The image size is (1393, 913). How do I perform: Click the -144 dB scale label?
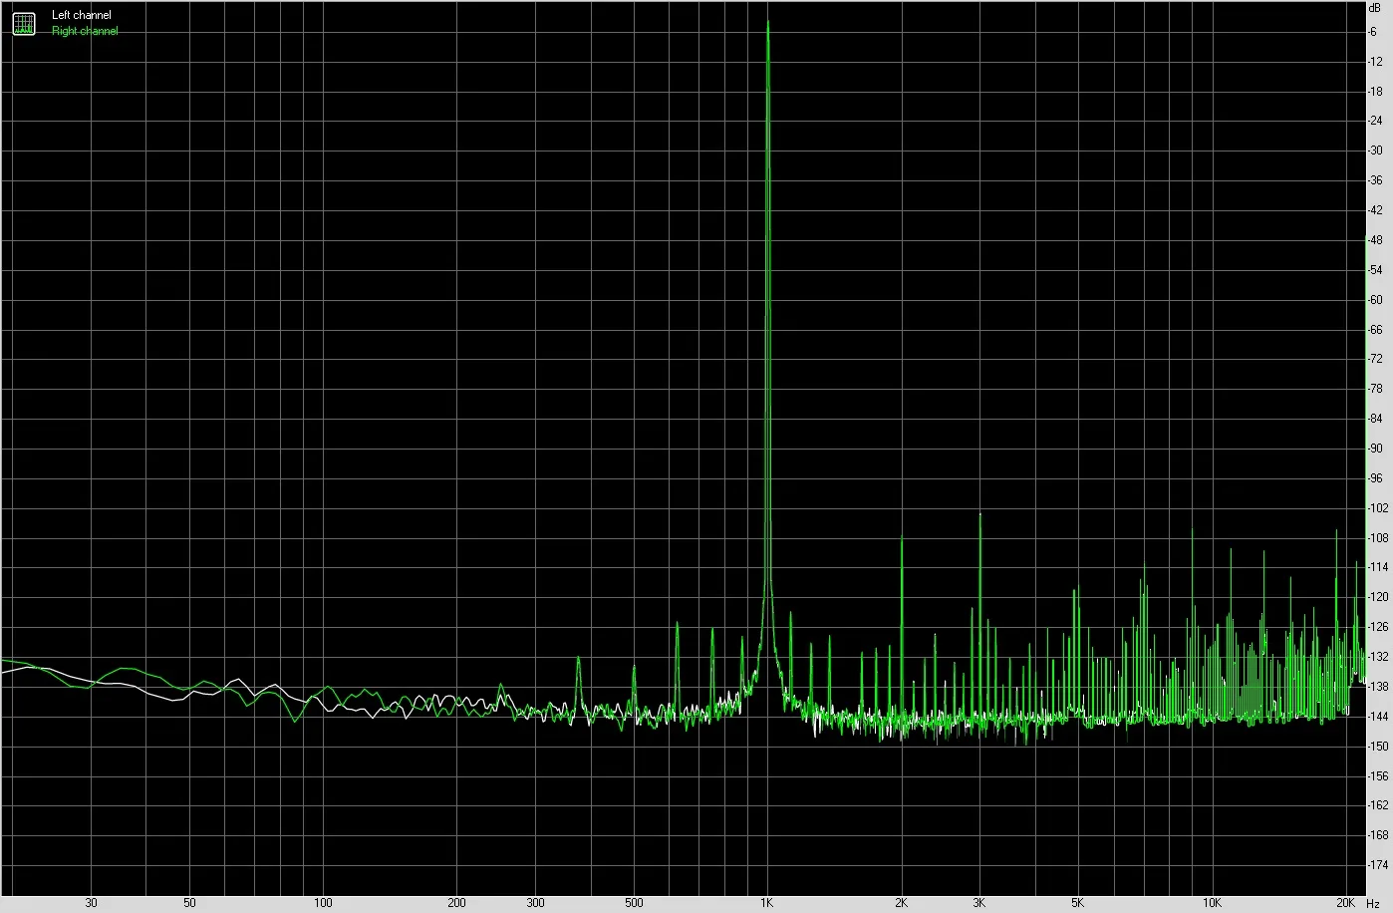click(x=1378, y=717)
